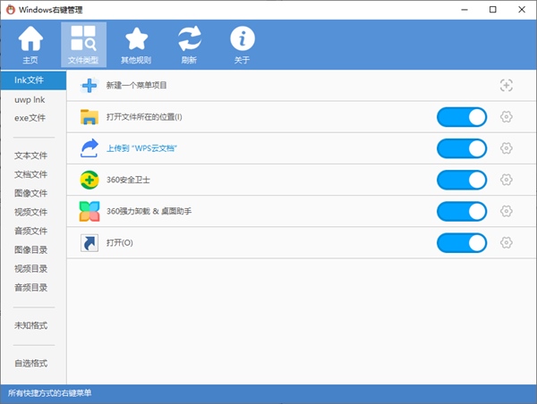
Task: Close the Windows右键管理 window
Action: tap(522, 10)
